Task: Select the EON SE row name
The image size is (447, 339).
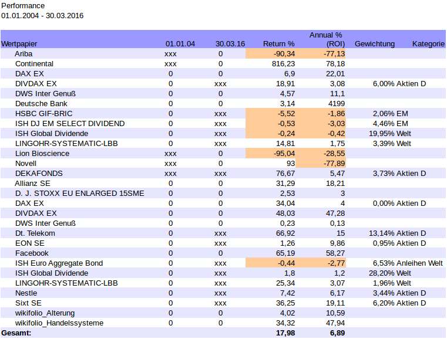Action: click(30, 243)
